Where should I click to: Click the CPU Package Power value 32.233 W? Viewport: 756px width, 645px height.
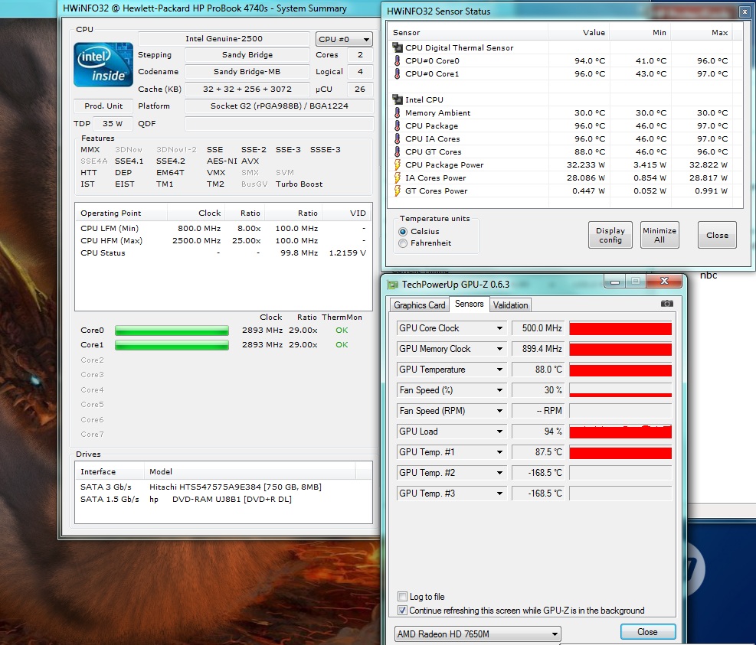(x=585, y=165)
